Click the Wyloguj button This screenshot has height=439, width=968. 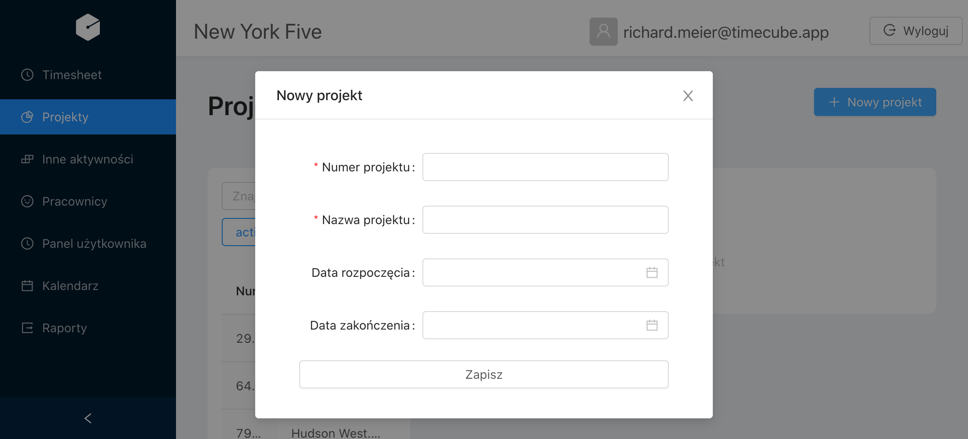tap(916, 31)
